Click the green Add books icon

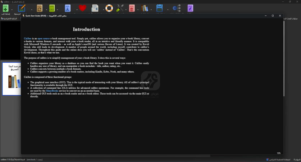click(5, 8)
